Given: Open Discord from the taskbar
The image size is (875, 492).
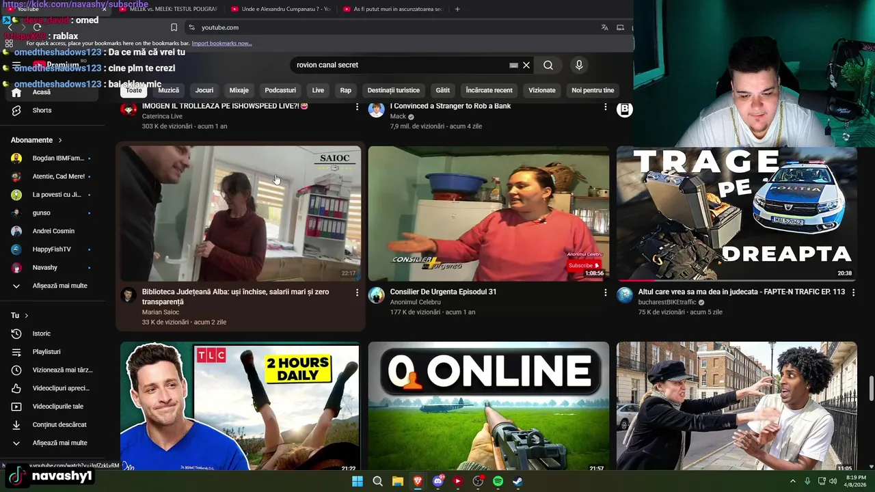Looking at the screenshot, I should (x=438, y=481).
